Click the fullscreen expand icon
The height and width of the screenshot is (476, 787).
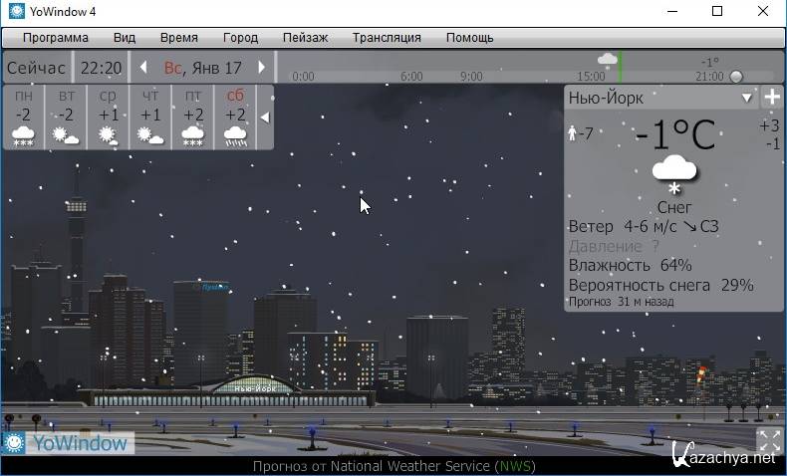click(769, 441)
